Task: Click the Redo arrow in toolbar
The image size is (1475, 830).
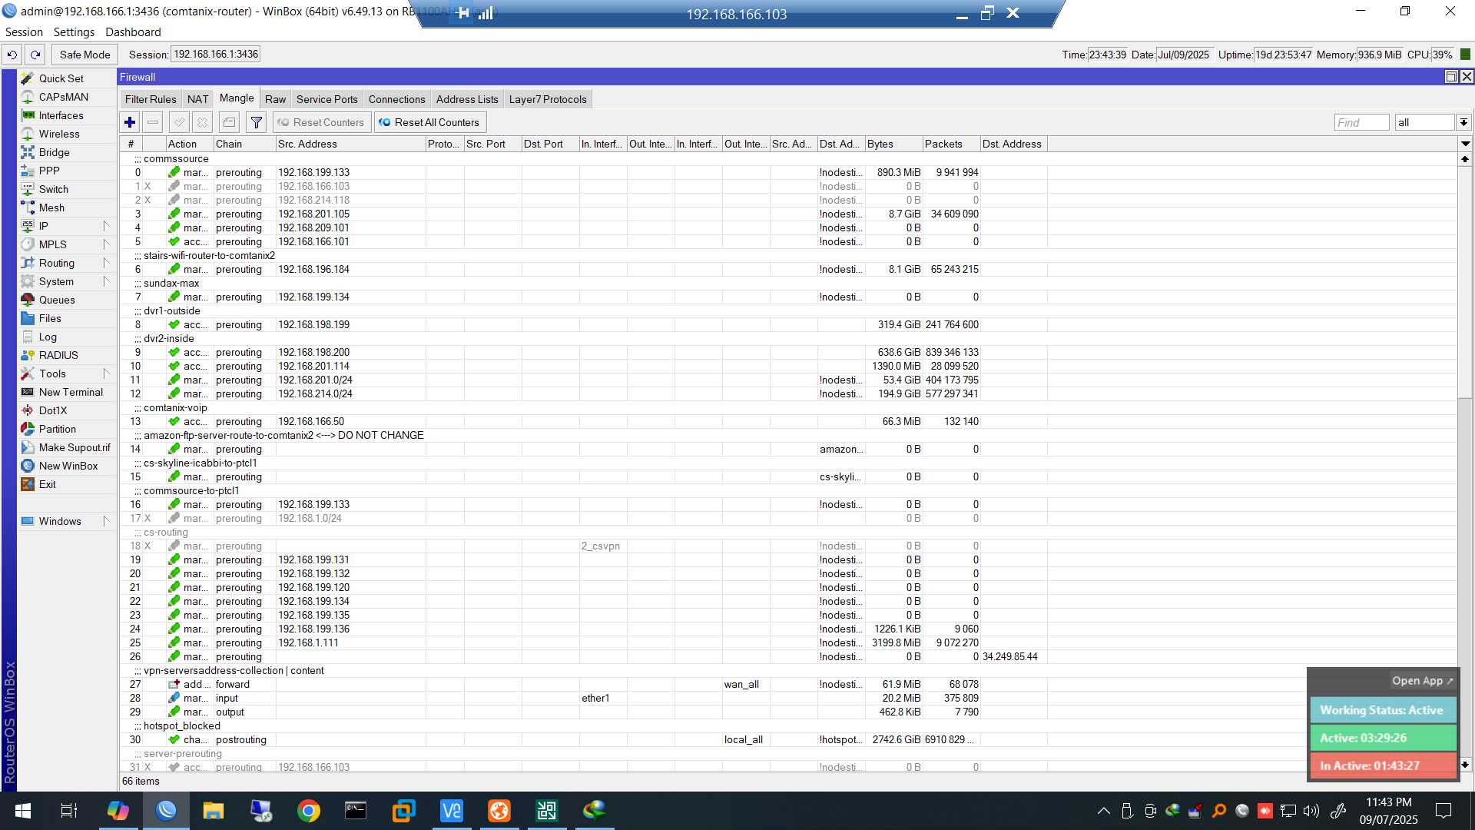Action: pyautogui.click(x=35, y=55)
